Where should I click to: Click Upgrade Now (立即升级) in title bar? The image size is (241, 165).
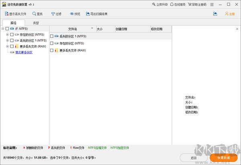(160, 4)
